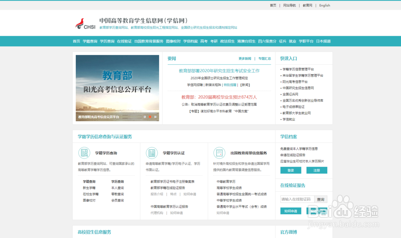Open 教育部大学生就业网 quick link
401x238 pixels.
click(x=296, y=113)
